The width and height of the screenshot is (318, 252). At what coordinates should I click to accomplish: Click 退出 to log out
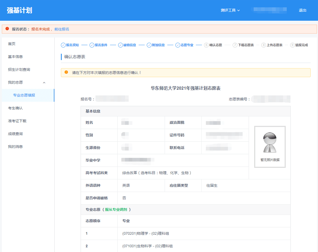302,10
